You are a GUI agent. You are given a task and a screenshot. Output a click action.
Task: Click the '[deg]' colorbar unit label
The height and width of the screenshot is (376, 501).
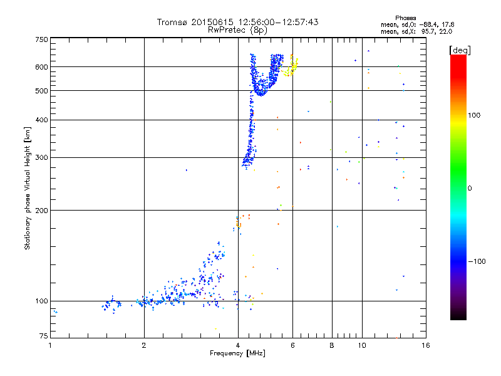[460, 50]
